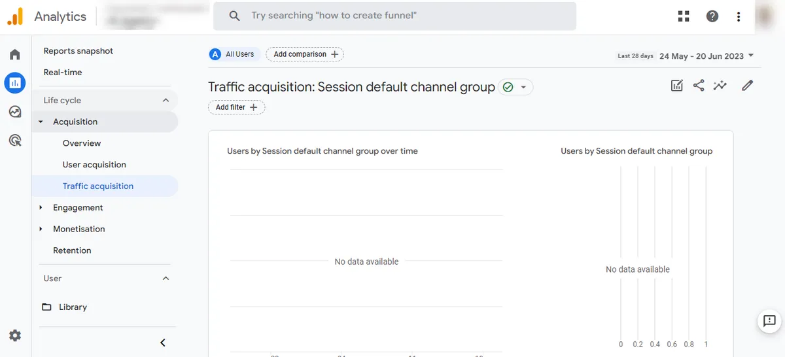Collapse the Life cycle section
This screenshot has height=357, width=785.
(166, 100)
